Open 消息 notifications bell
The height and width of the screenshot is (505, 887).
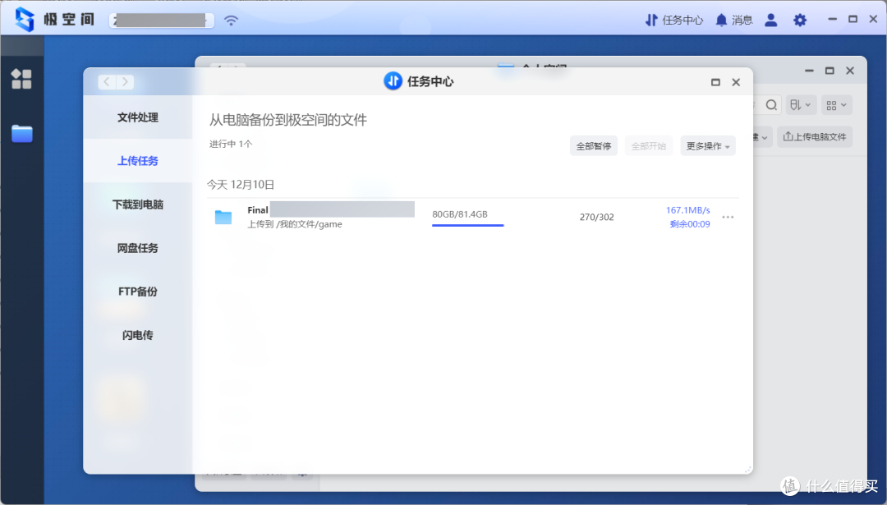click(x=733, y=21)
